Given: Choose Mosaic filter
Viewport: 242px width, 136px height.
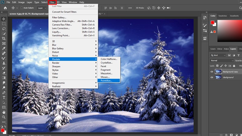Looking at the screenshot, I should (109, 77).
